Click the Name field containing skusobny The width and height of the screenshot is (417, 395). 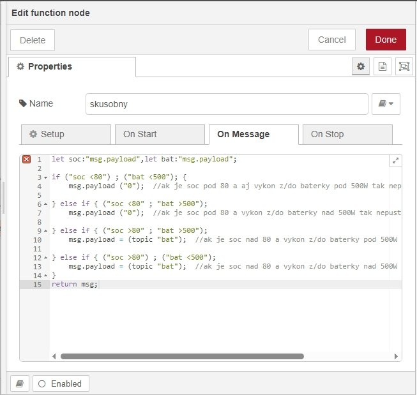click(x=227, y=104)
